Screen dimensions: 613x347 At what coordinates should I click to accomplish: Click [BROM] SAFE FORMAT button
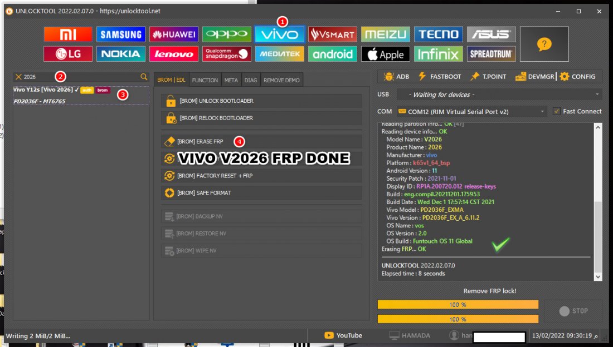261,193
